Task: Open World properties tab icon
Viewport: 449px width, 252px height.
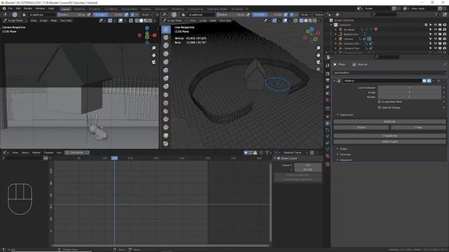Action: [x=328, y=100]
